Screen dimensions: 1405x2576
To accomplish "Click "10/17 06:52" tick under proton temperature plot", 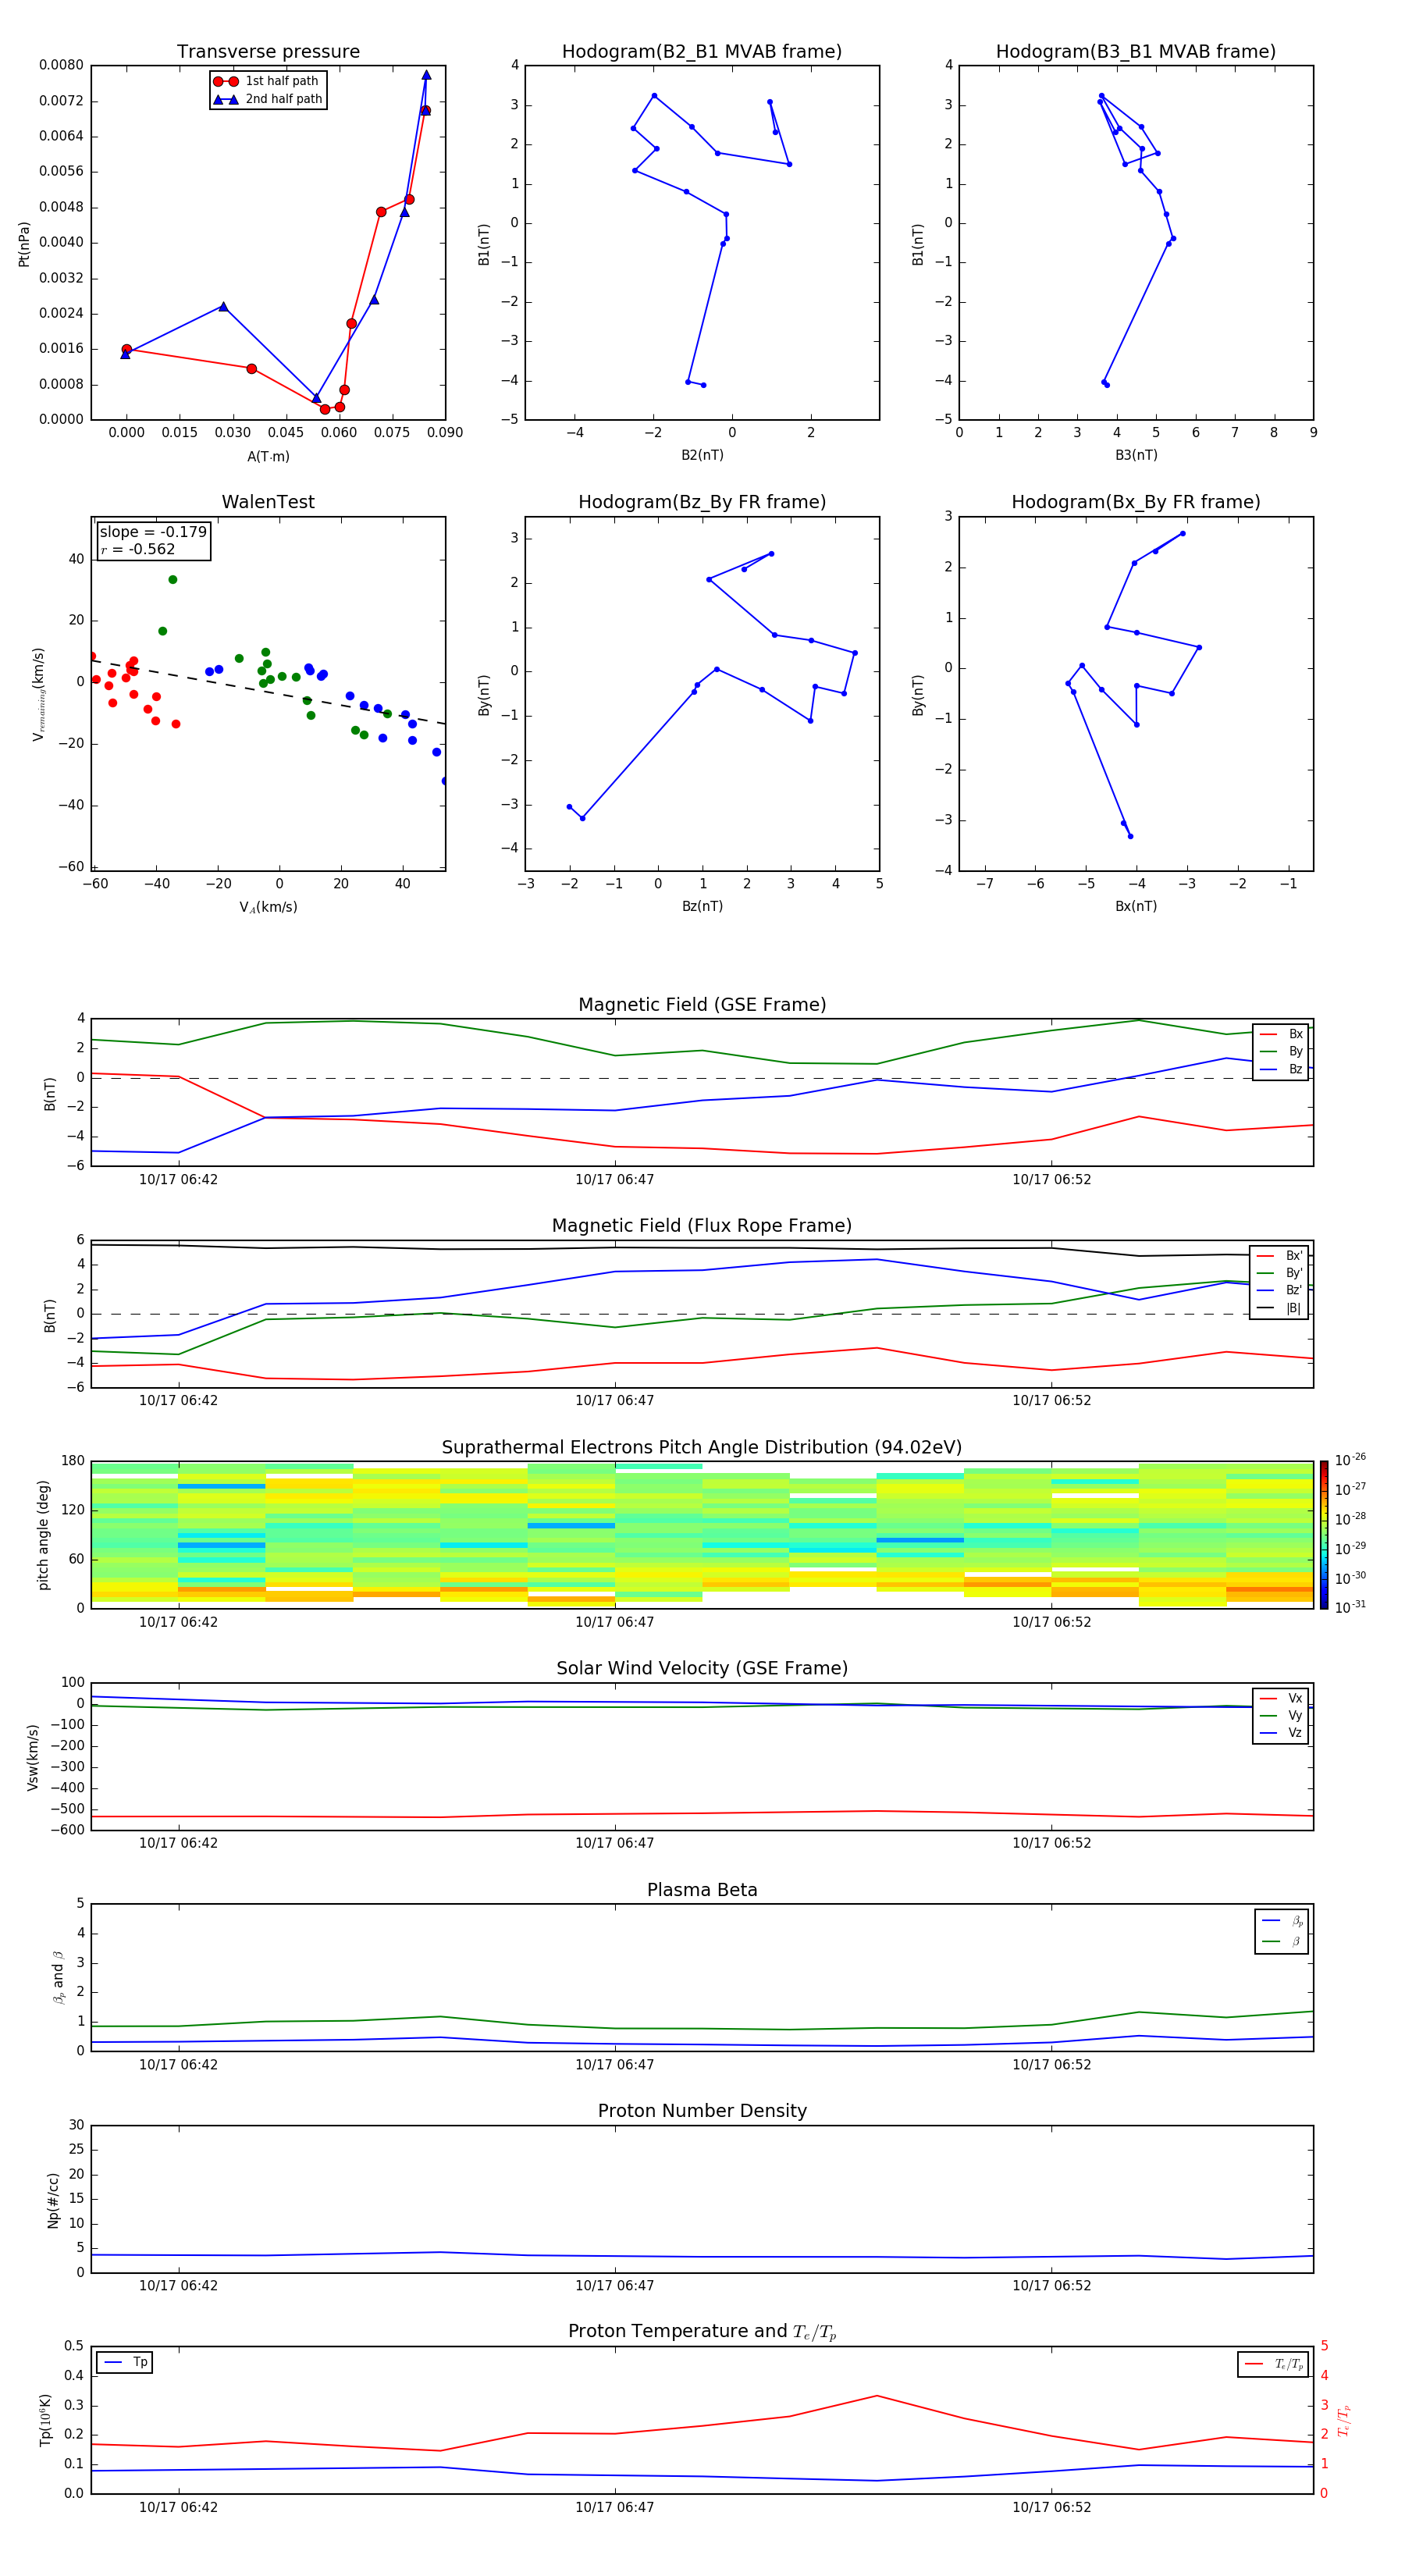I will [1052, 2507].
